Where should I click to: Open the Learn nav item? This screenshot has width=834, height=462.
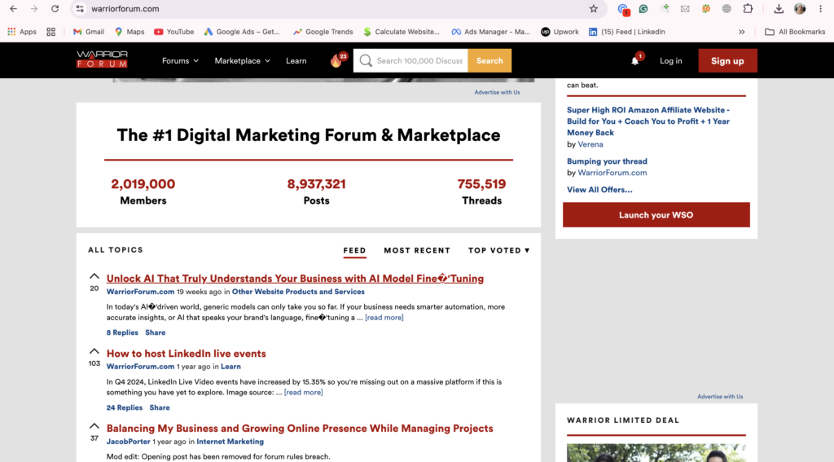[x=296, y=60]
